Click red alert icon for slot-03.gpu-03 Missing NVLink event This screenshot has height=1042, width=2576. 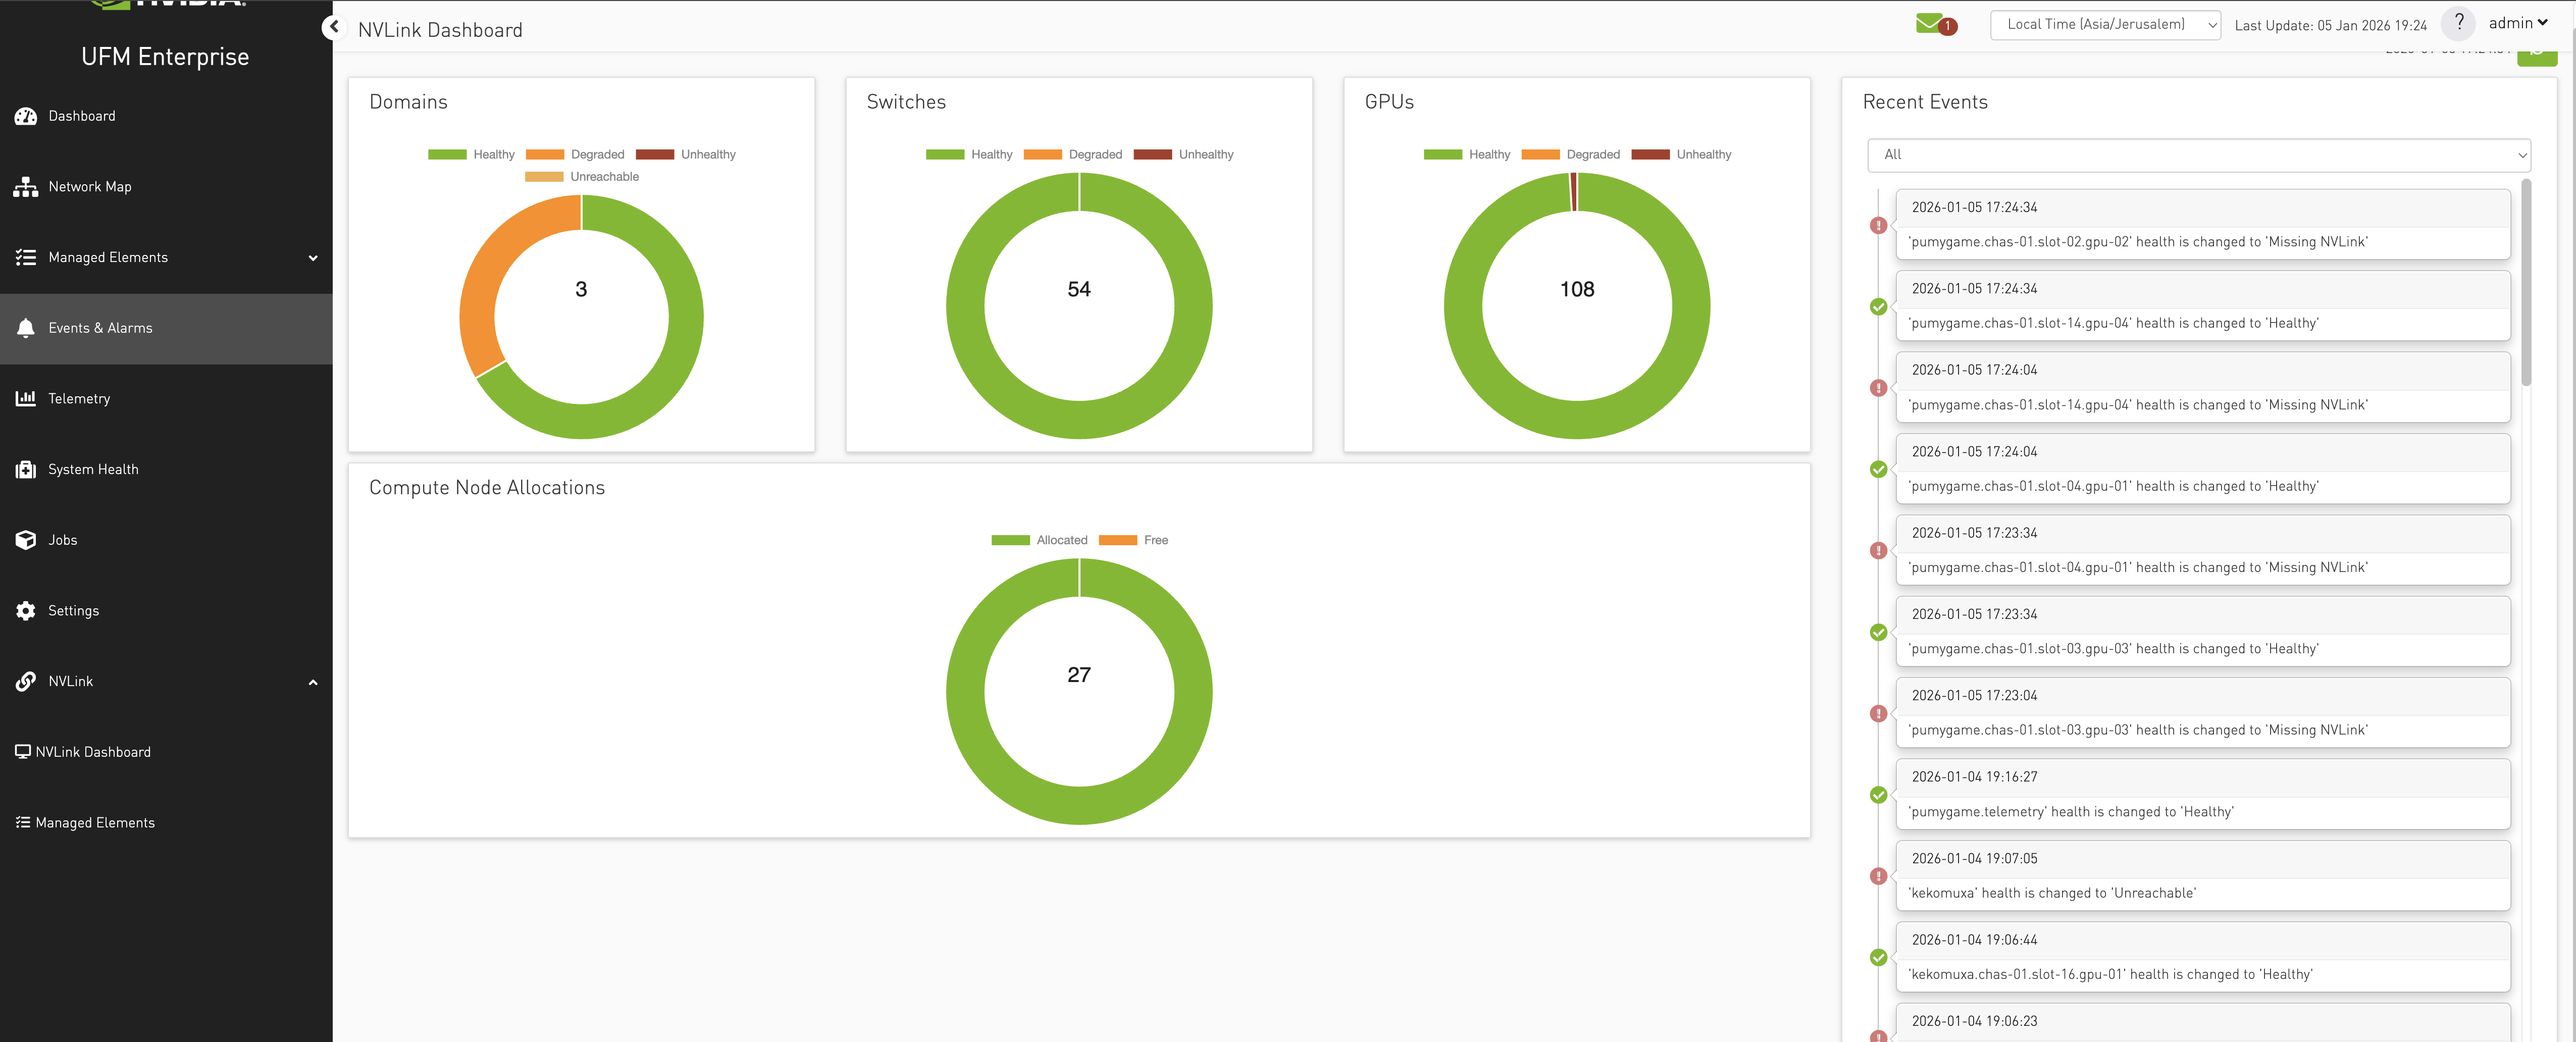tap(1878, 714)
